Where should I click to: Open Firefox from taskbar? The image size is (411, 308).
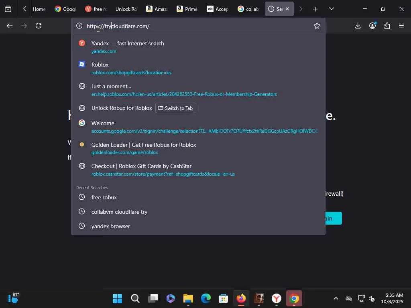point(241,298)
